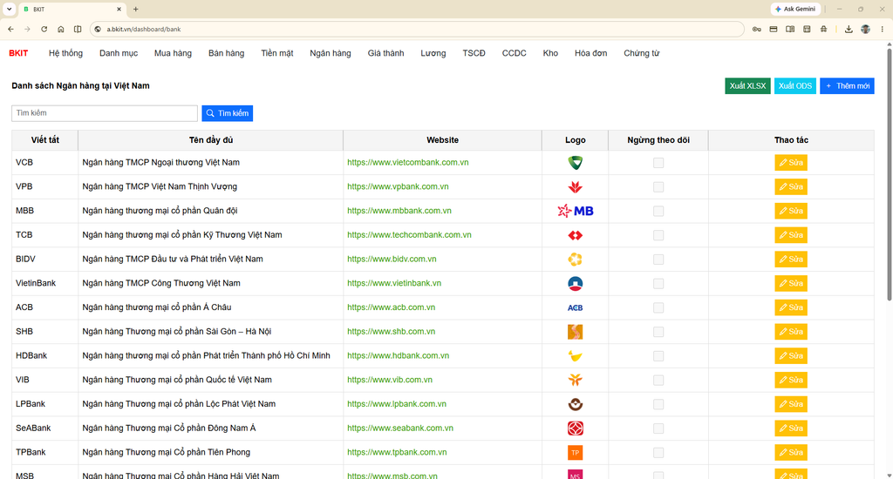Viewport: 893px width, 479px height.
Task: Open the Ngân hàng menu
Action: pos(331,53)
